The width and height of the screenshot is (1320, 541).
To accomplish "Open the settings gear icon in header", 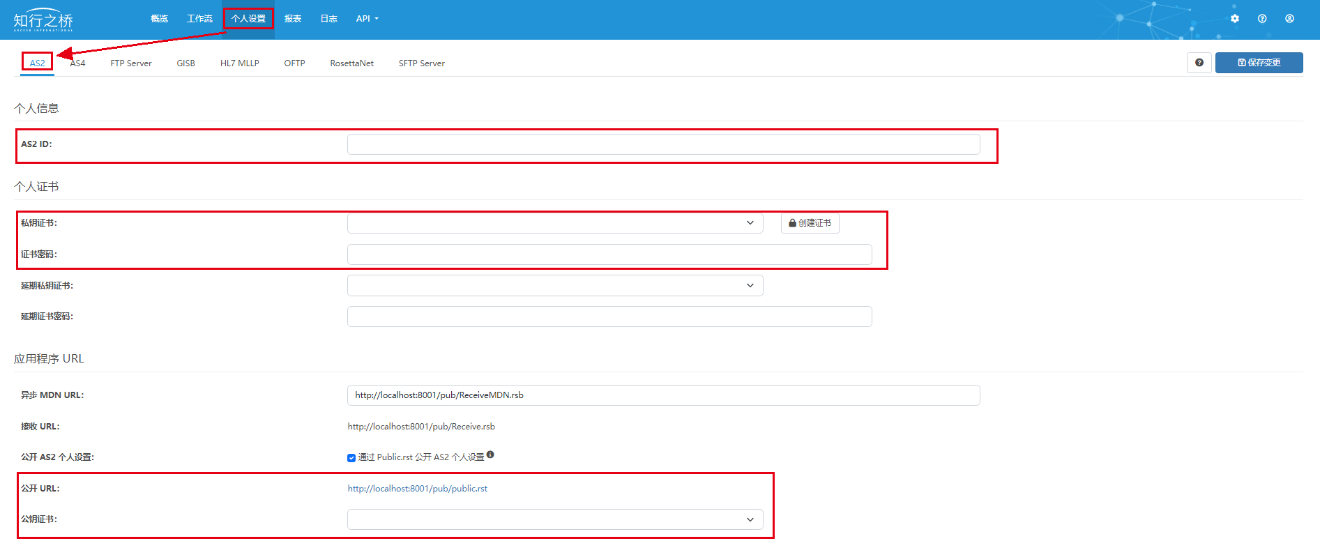I will coord(1235,19).
